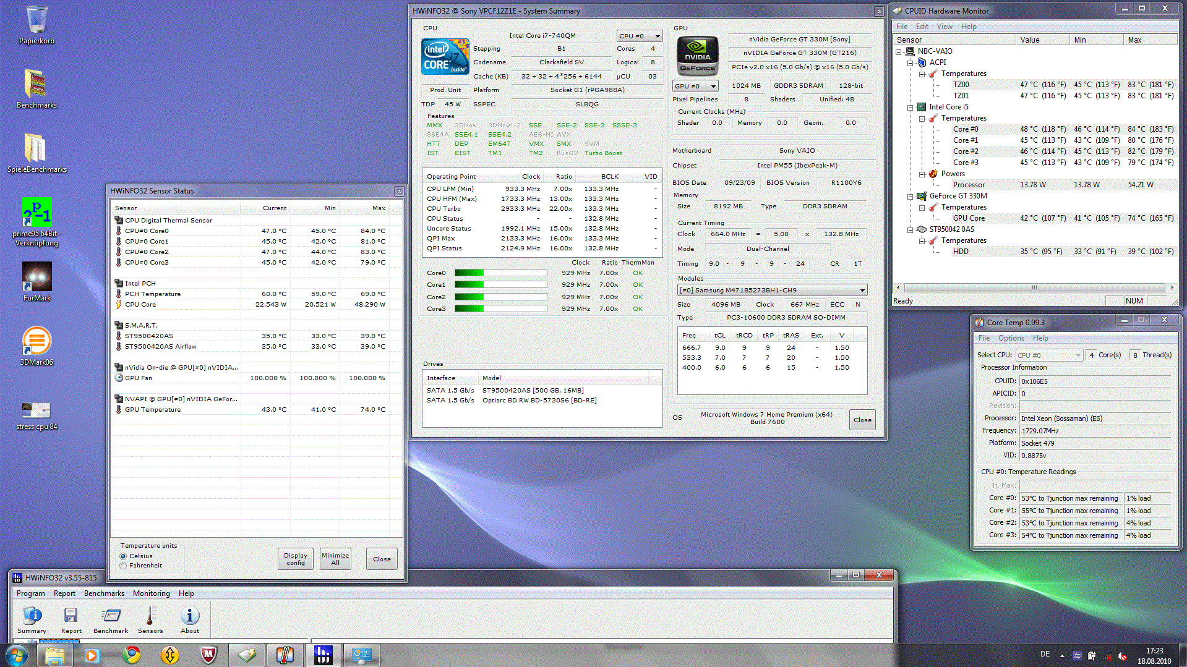Click the NVIDIA GeForce logo
This screenshot has width=1187, height=667.
[698, 56]
